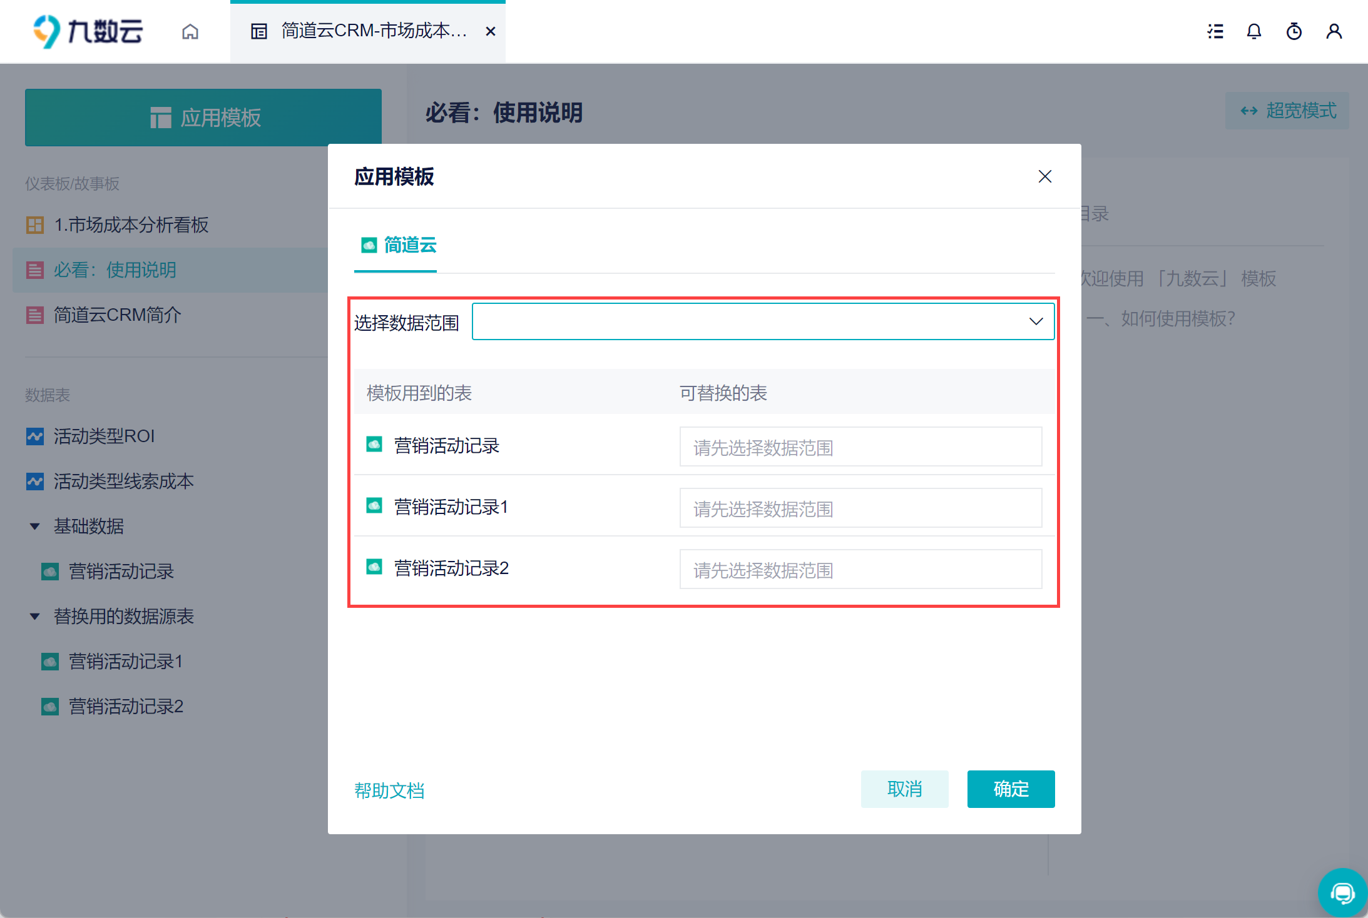Click the home icon in top bar
The width and height of the screenshot is (1368, 918).
[x=190, y=31]
